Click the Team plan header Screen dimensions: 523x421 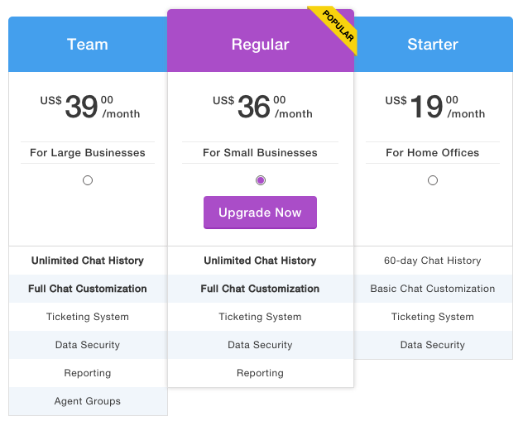pos(88,45)
